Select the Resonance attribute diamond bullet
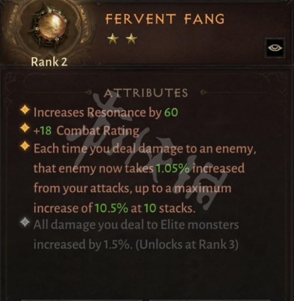This screenshot has height=301, width=294. coord(25,110)
